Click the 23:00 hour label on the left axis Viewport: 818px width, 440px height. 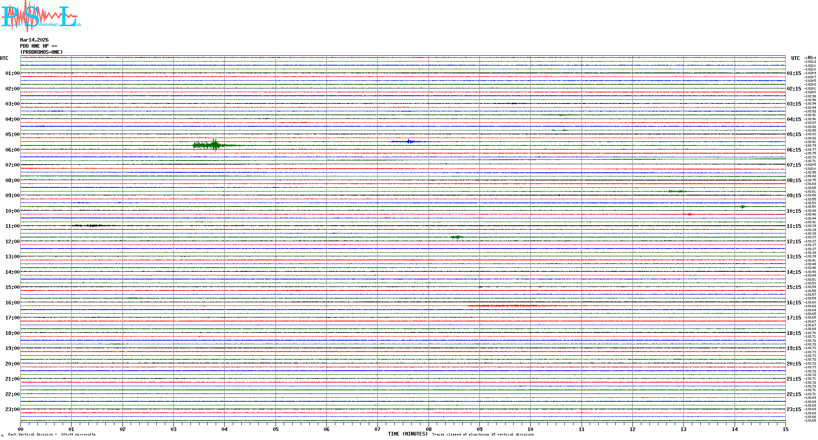pos(12,409)
